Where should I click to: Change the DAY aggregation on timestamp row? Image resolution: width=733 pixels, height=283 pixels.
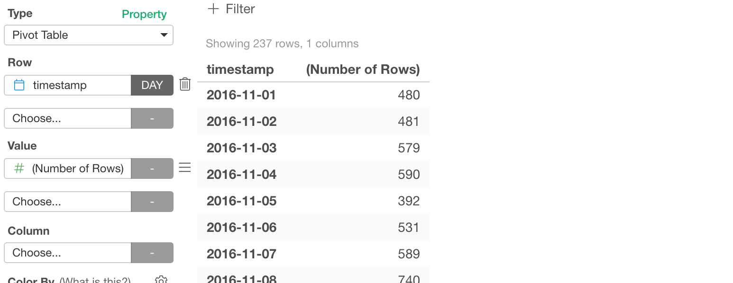(152, 85)
